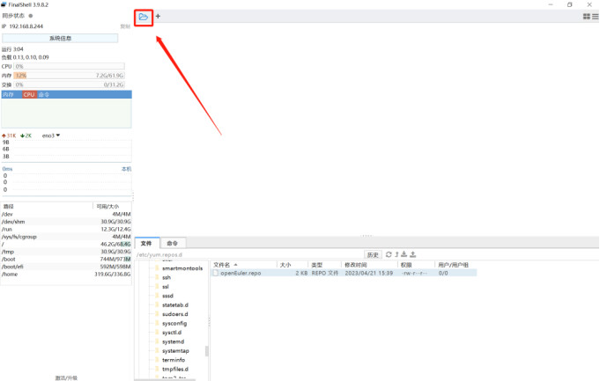Select the ssh folder in directory tree
Viewport: 600px width, 381px height.
166,277
